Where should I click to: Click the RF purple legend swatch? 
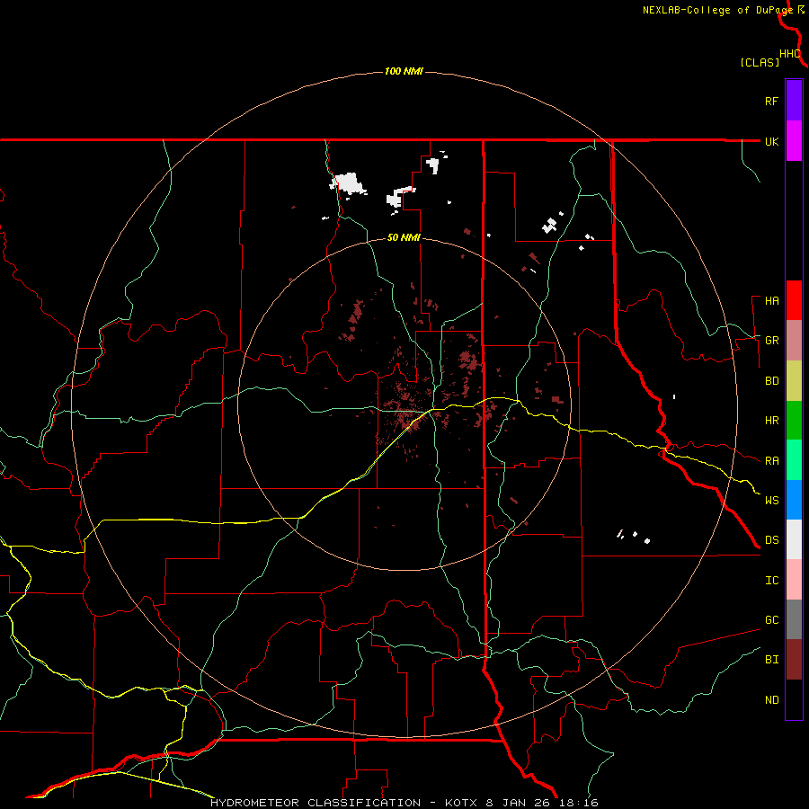pos(794,100)
